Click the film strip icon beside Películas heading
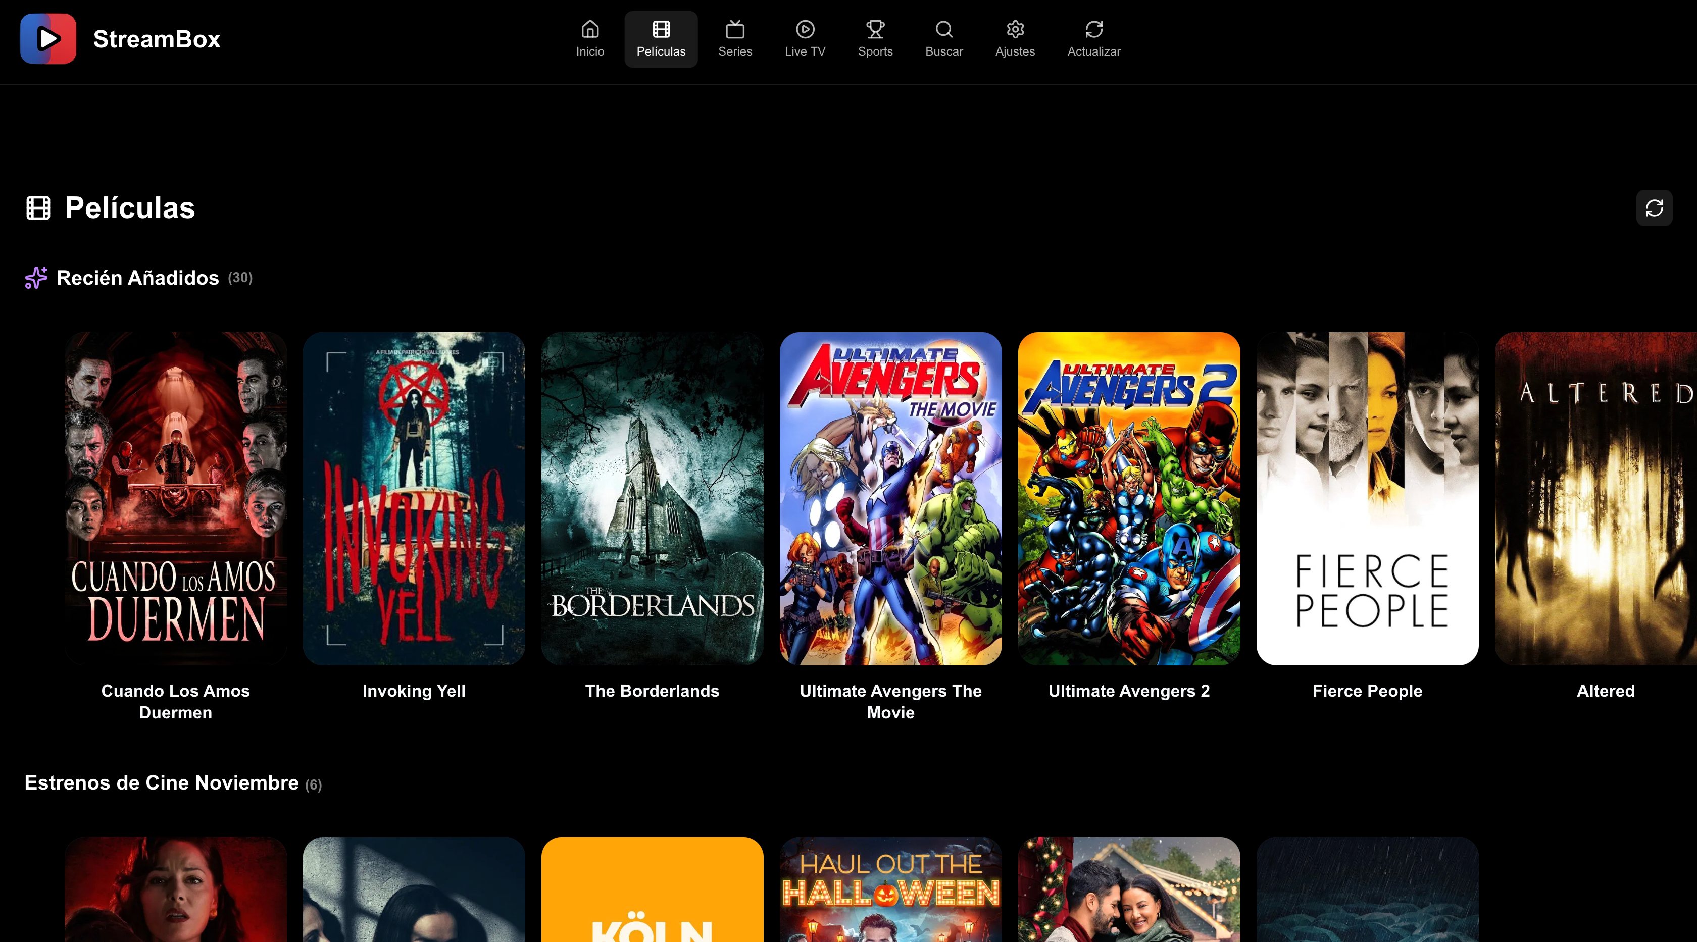The height and width of the screenshot is (942, 1697). click(x=38, y=208)
